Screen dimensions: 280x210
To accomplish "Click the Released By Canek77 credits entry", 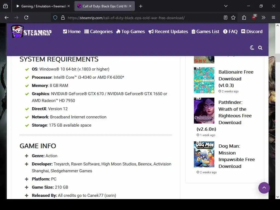I will 74,195.
